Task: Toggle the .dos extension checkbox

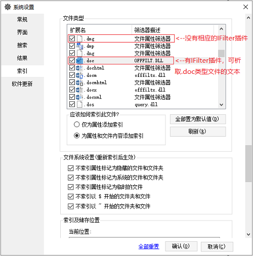Action: coord(72,104)
